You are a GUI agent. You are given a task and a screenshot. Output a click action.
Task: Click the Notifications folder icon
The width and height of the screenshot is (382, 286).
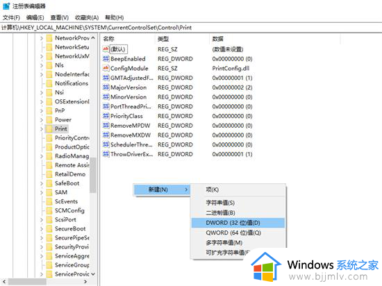pyautogui.click(x=49, y=83)
